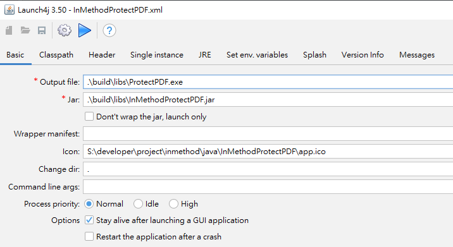The width and height of the screenshot is (453, 247).
Task: Click the 'Wrapper manifest:' label
Action: pyautogui.click(x=47, y=134)
